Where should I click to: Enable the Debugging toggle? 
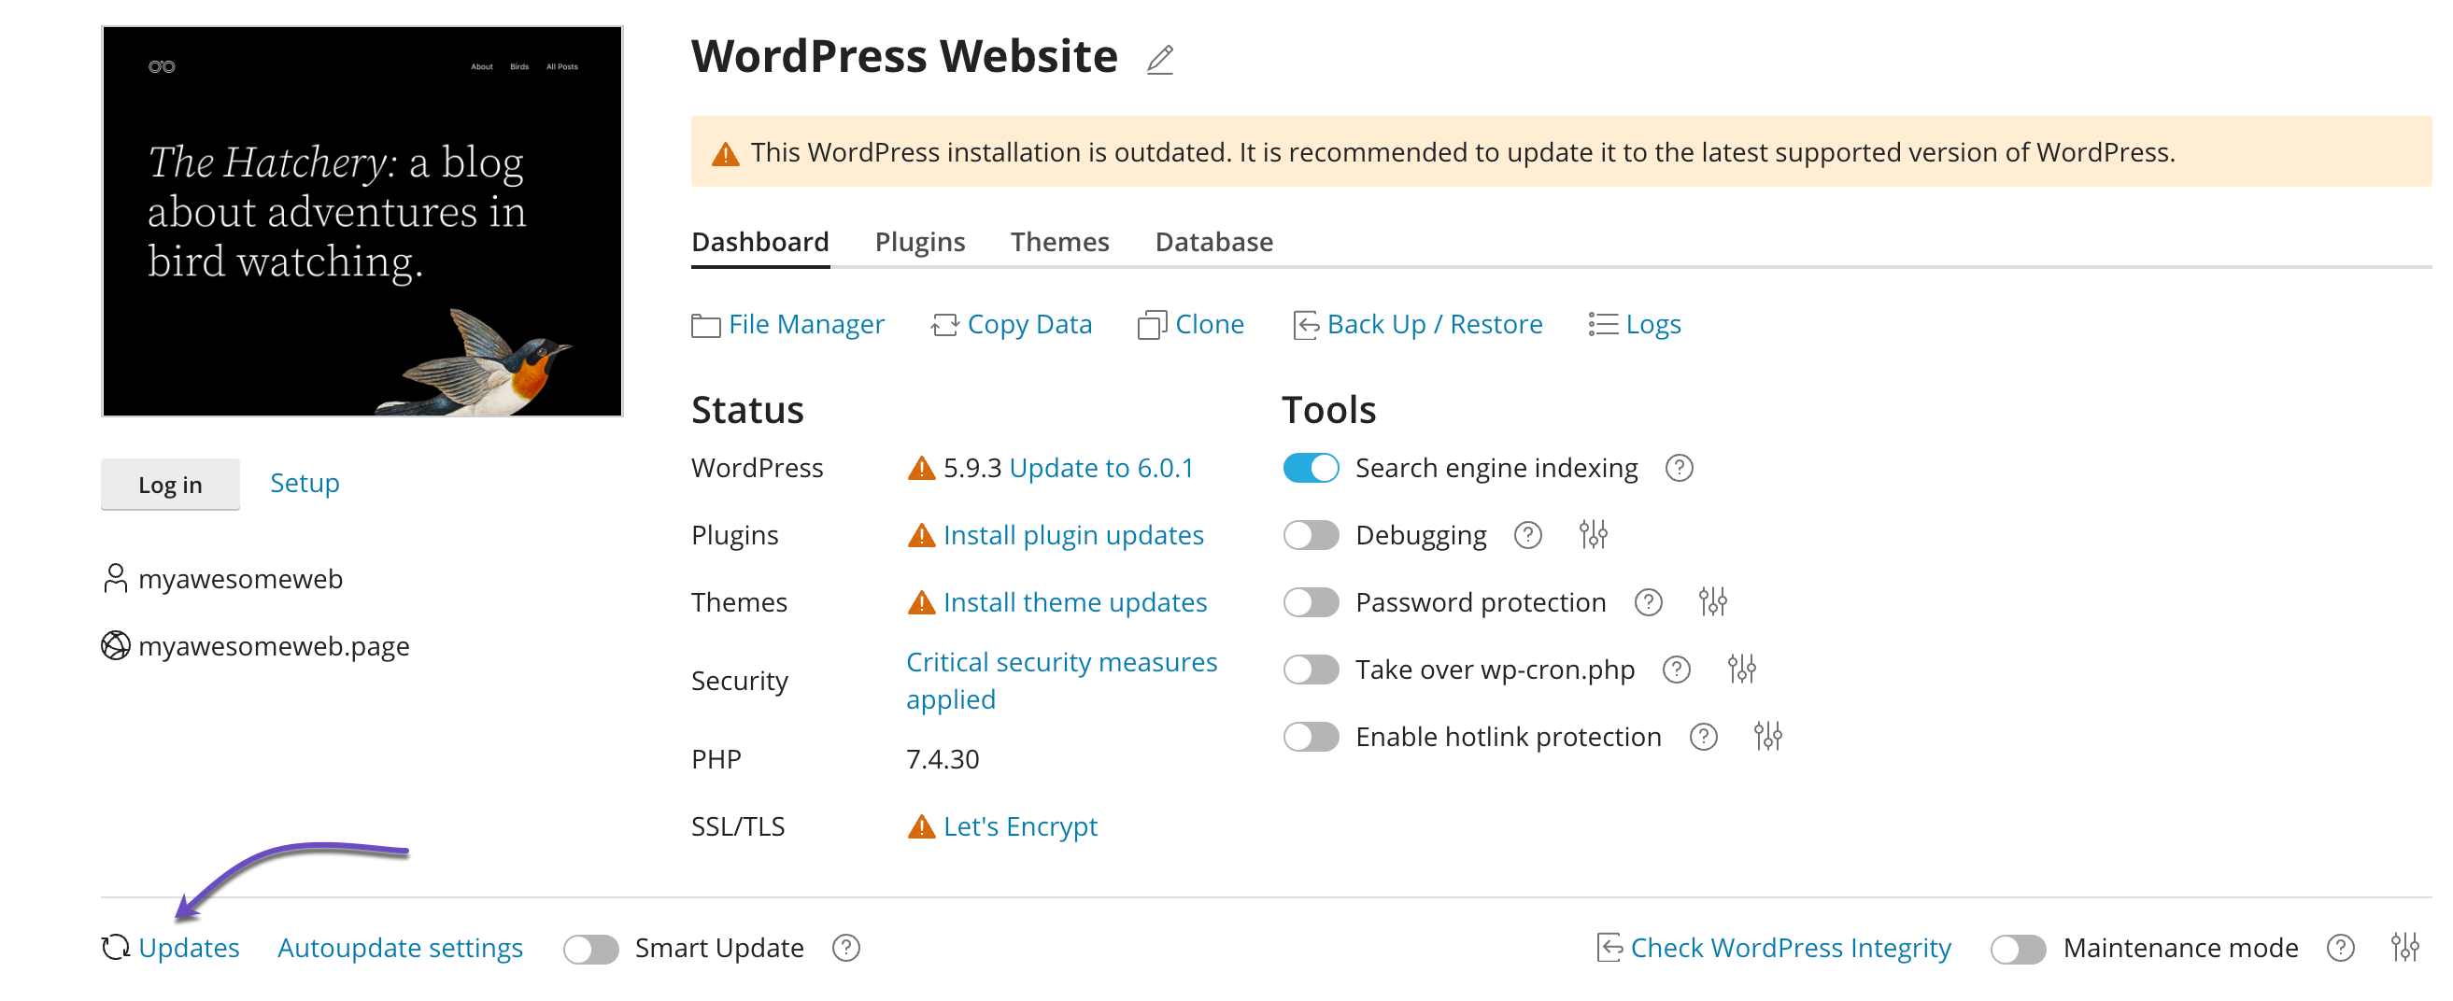point(1311,535)
